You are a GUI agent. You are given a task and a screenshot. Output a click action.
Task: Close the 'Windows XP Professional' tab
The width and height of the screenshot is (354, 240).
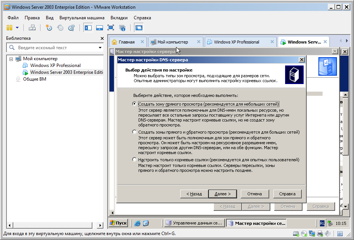point(272,42)
